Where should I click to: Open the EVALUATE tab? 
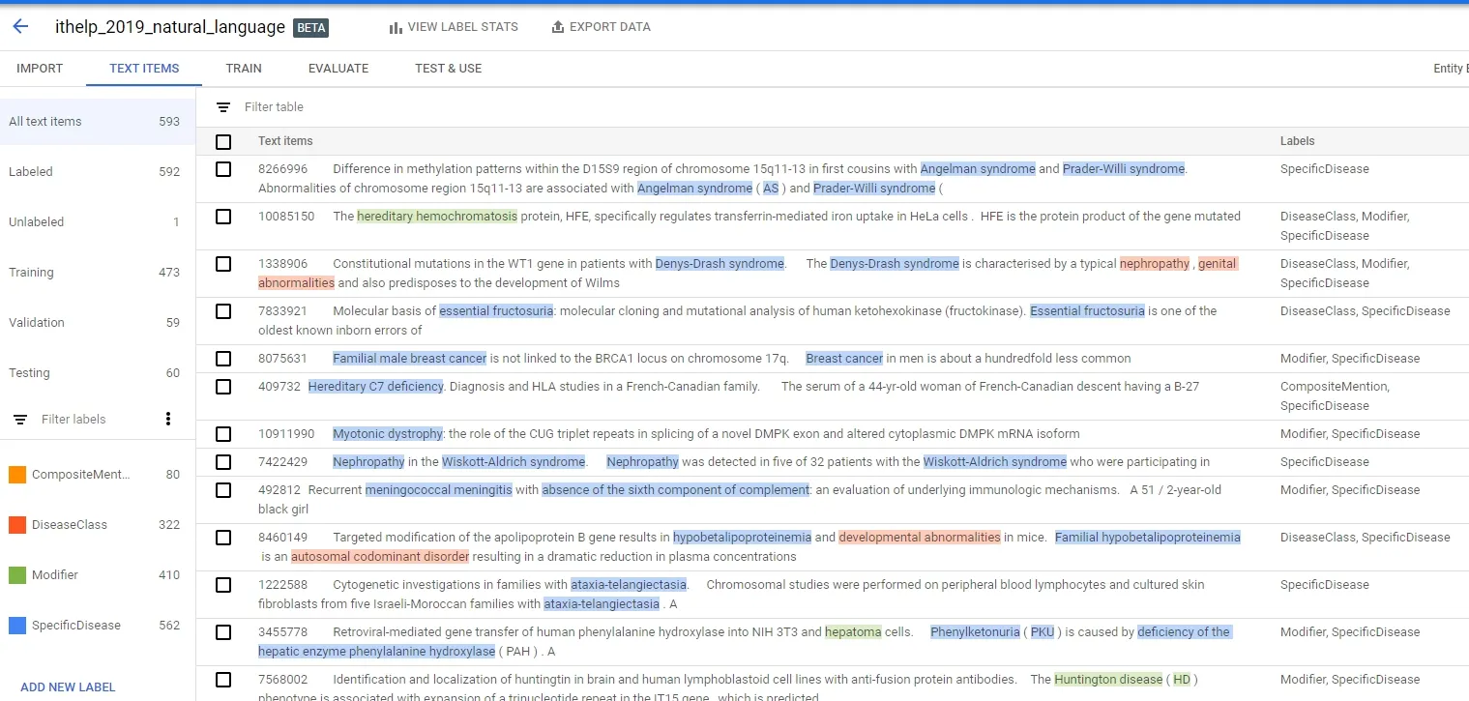point(338,69)
